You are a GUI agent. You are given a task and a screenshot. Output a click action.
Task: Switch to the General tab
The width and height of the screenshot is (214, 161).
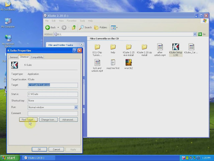click(14, 57)
